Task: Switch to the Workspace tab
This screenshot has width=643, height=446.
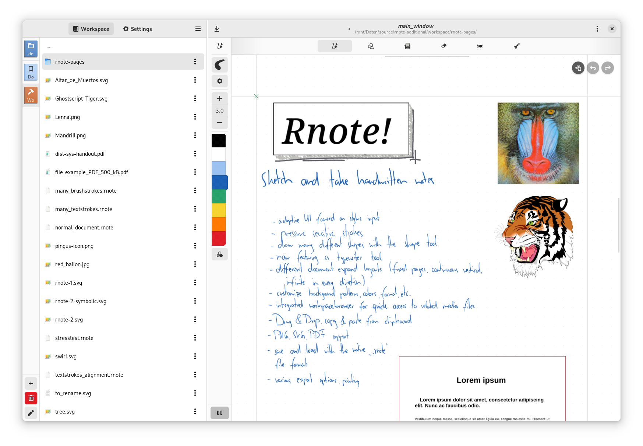Action: (x=91, y=29)
